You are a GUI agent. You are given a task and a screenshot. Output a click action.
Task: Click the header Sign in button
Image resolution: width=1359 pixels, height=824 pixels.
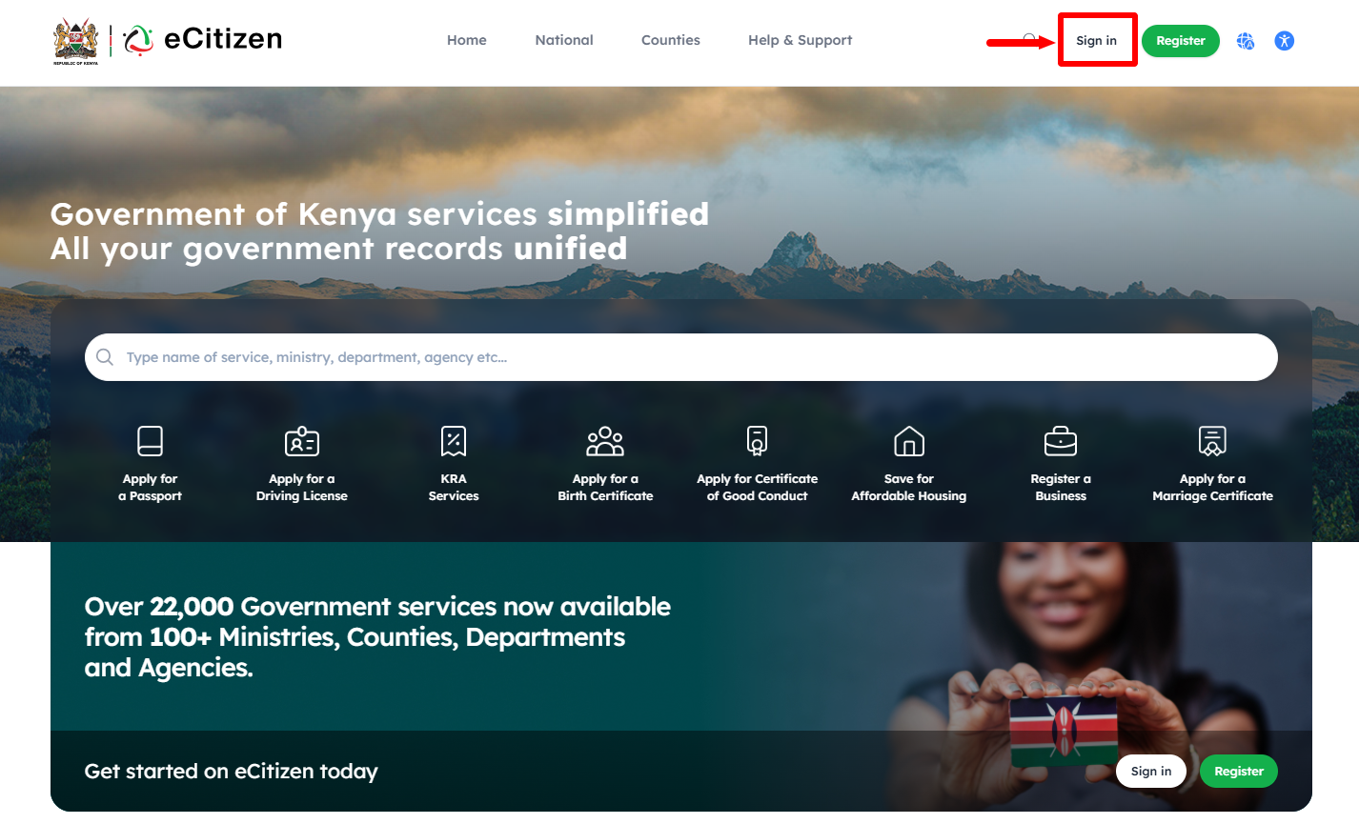(x=1097, y=40)
